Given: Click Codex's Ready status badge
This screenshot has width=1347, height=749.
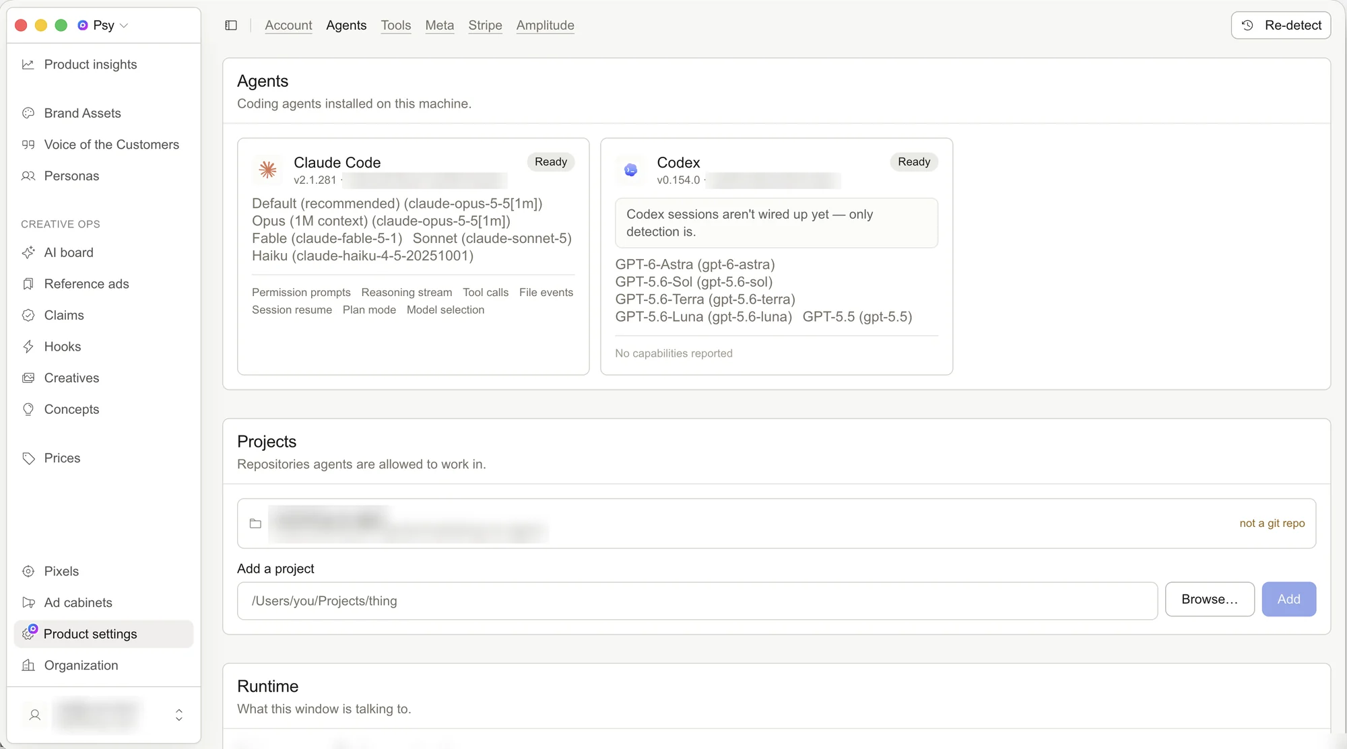Looking at the screenshot, I should (914, 162).
